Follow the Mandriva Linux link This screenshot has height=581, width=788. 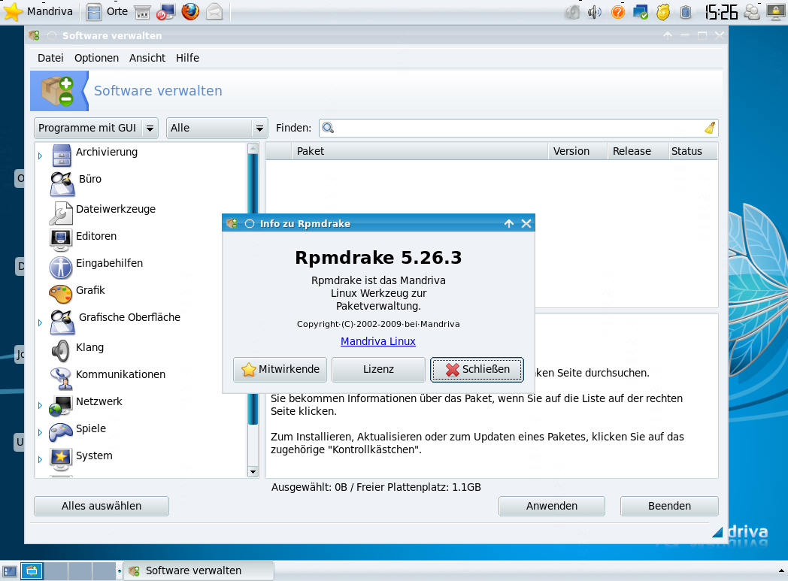(378, 341)
